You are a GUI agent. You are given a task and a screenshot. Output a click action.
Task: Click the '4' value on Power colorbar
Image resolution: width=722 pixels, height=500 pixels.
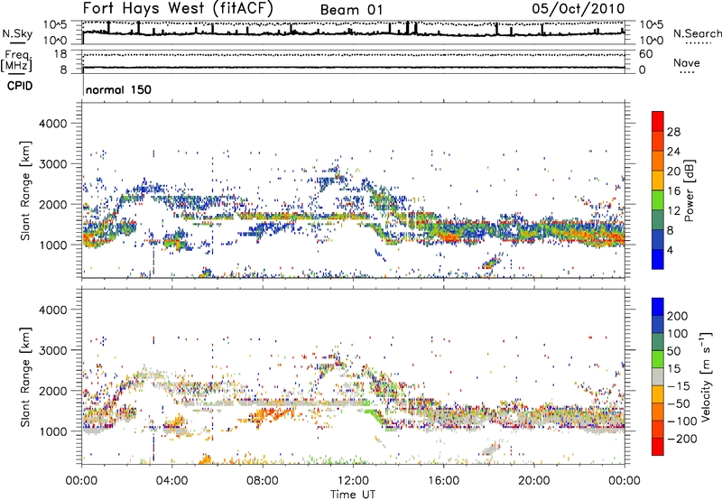(x=671, y=251)
